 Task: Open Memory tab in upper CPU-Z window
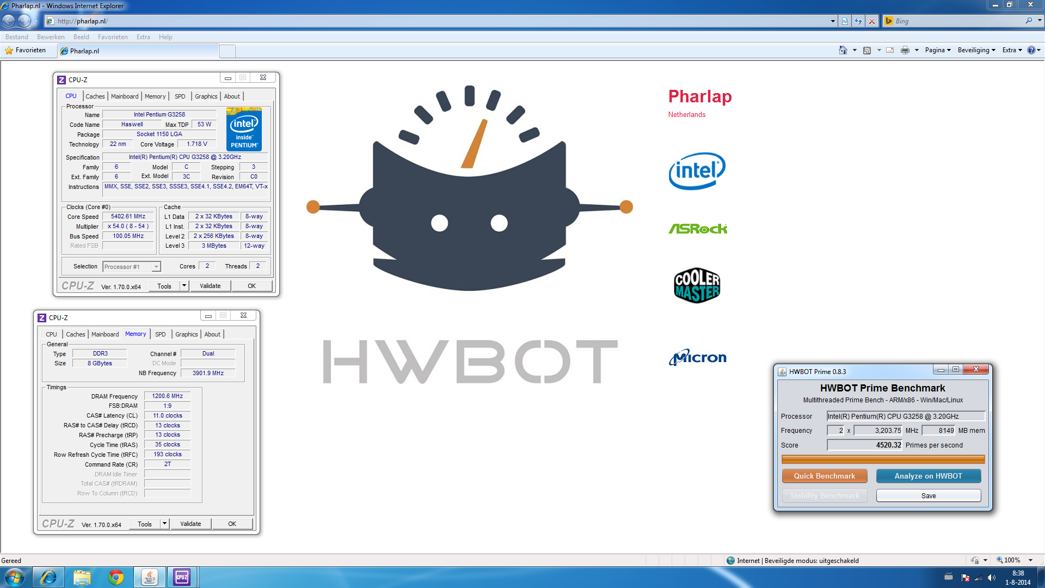point(155,96)
